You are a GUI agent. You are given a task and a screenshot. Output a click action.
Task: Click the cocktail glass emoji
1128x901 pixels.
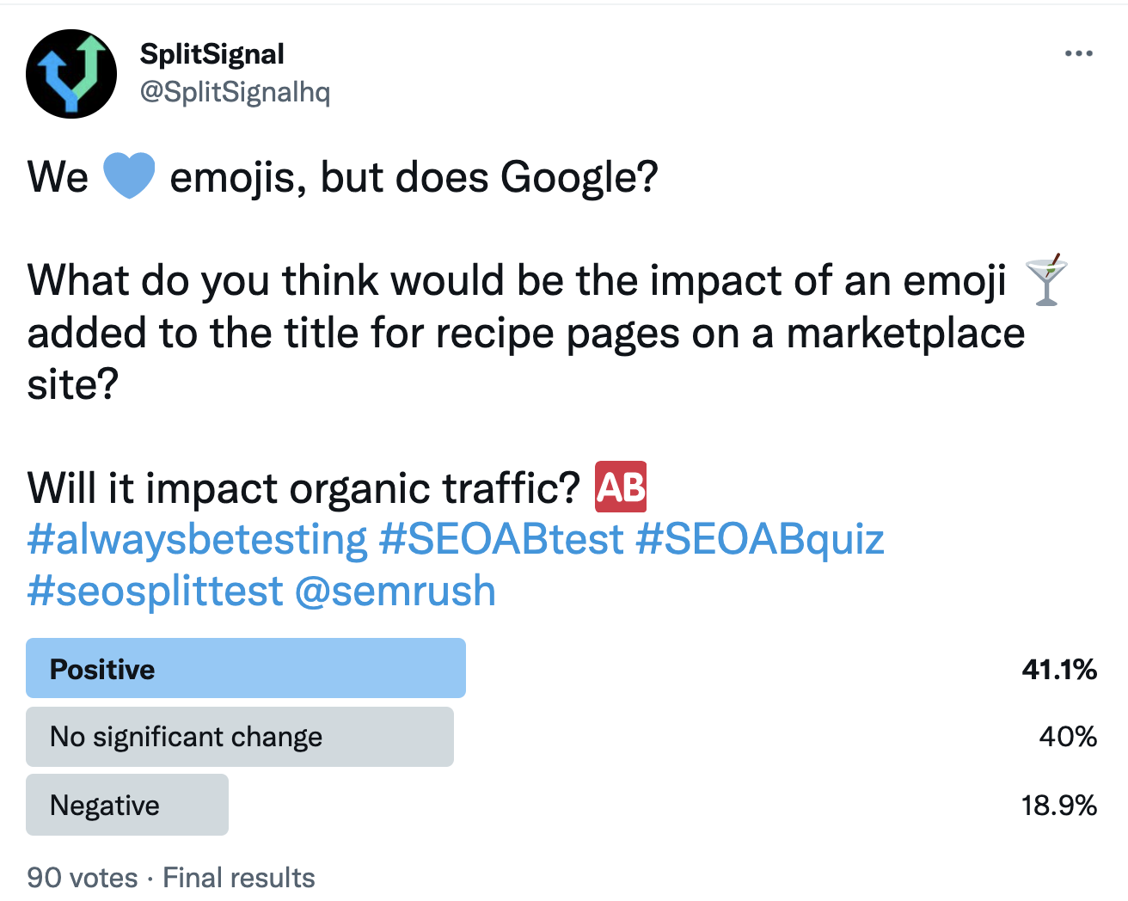(x=1046, y=280)
